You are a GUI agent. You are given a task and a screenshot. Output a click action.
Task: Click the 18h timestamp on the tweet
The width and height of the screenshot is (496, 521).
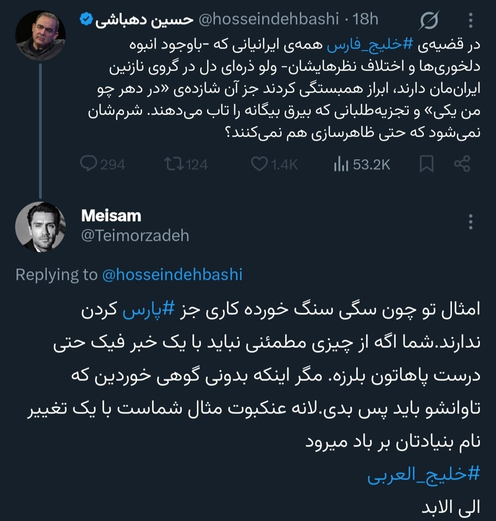(365, 20)
